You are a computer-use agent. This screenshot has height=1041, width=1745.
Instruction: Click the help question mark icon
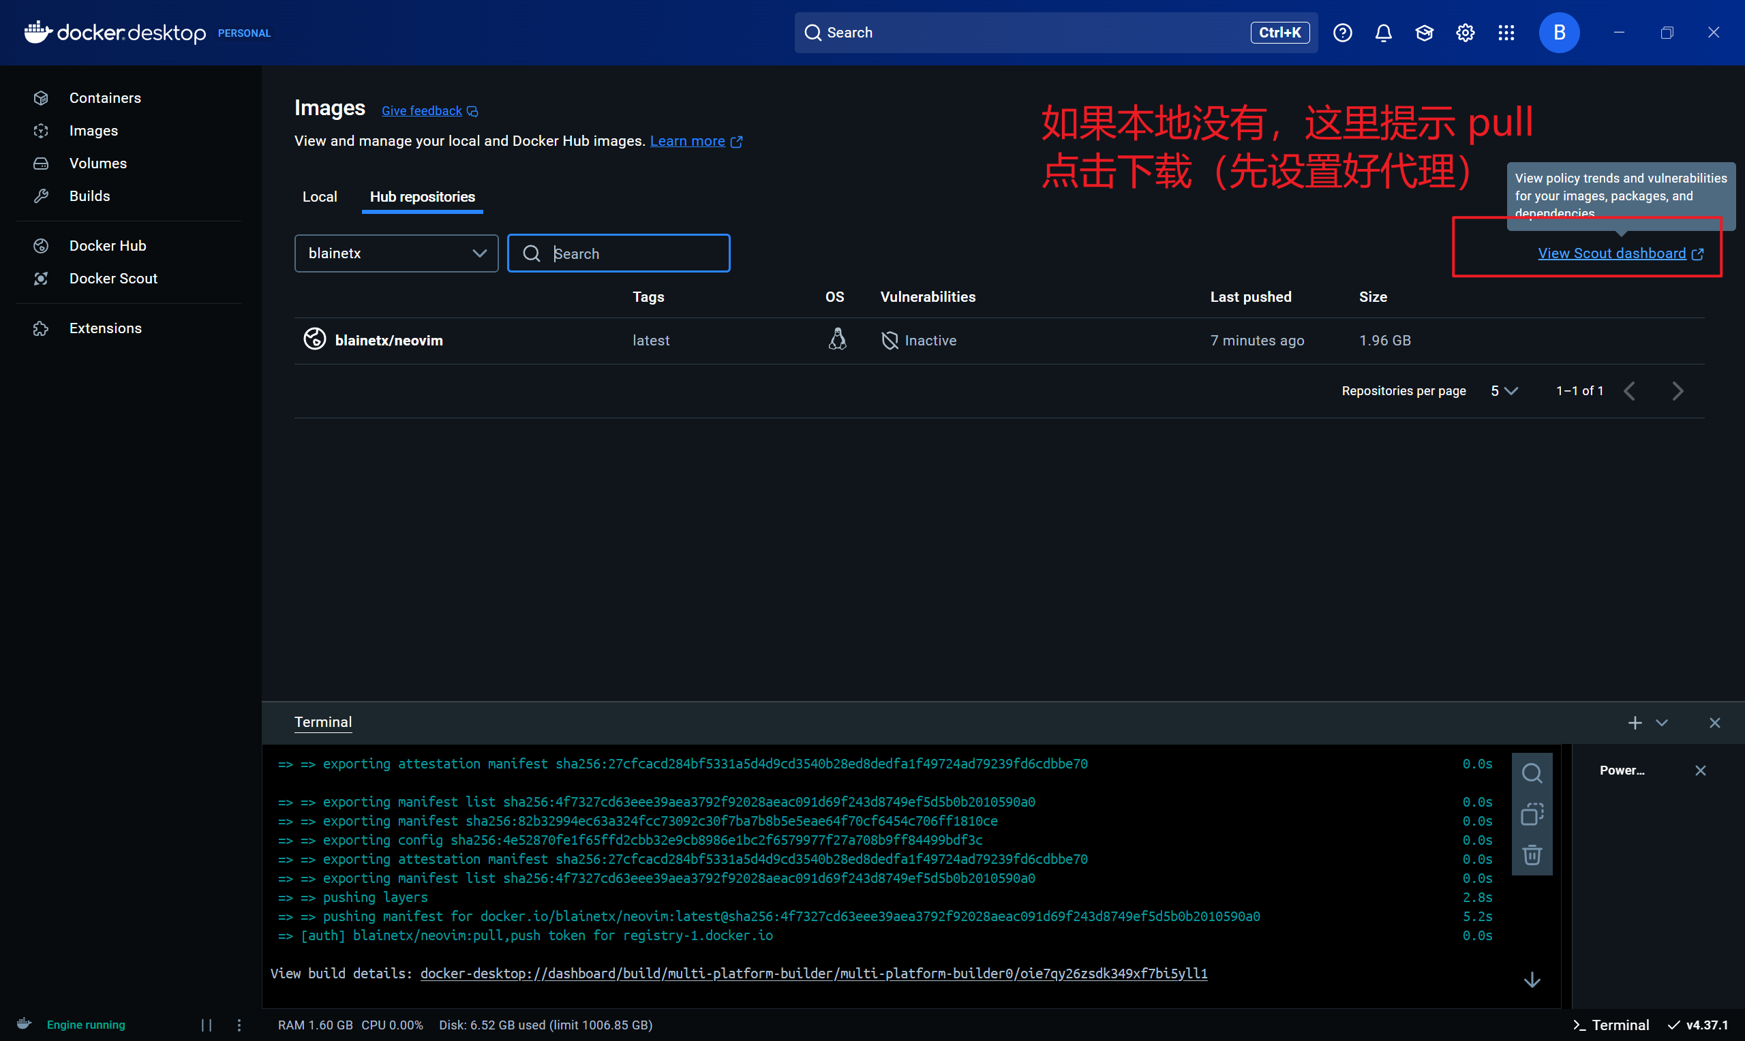coord(1342,33)
